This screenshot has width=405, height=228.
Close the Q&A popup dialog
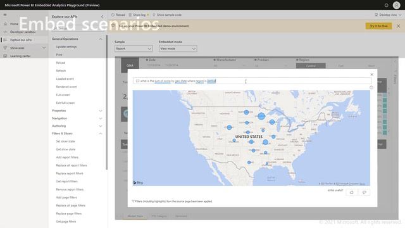click(371, 75)
